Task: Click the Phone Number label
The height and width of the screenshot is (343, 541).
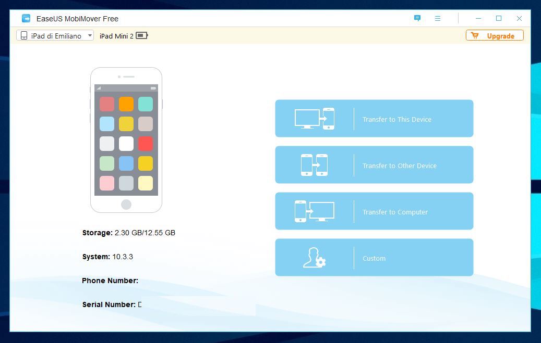Action: [110, 281]
